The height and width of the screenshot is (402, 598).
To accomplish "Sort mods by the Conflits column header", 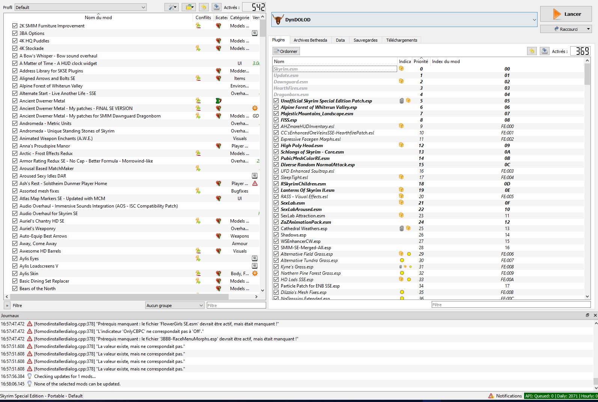I will click(203, 17).
